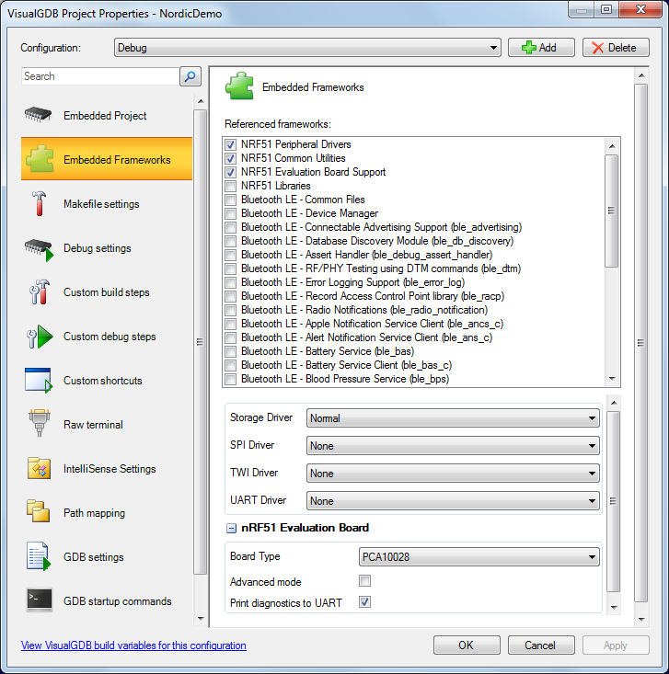Select Battery Service Client (ble_bas_c) row
The height and width of the screenshot is (674, 669).
tap(346, 365)
